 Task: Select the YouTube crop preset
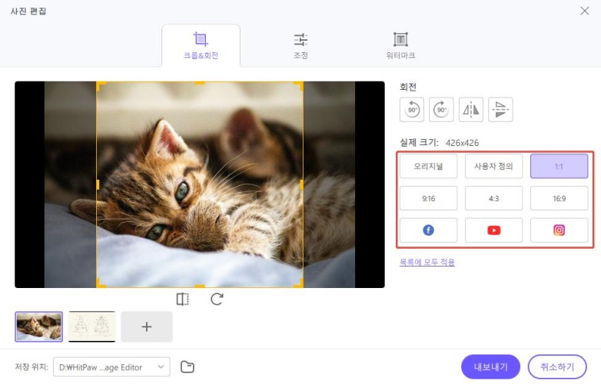pos(493,230)
